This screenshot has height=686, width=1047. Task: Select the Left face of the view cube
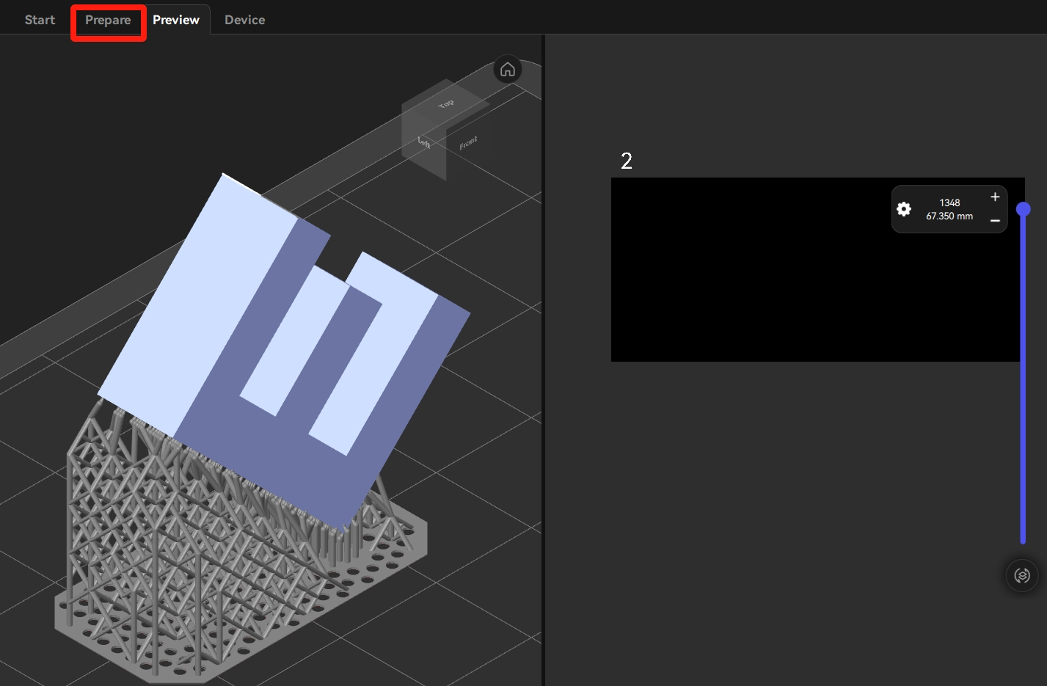(x=424, y=143)
